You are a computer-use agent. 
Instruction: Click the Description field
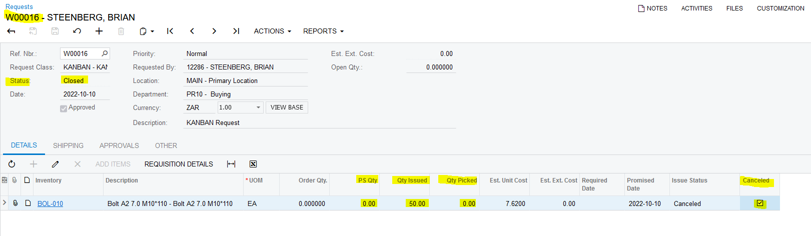pyautogui.click(x=245, y=122)
